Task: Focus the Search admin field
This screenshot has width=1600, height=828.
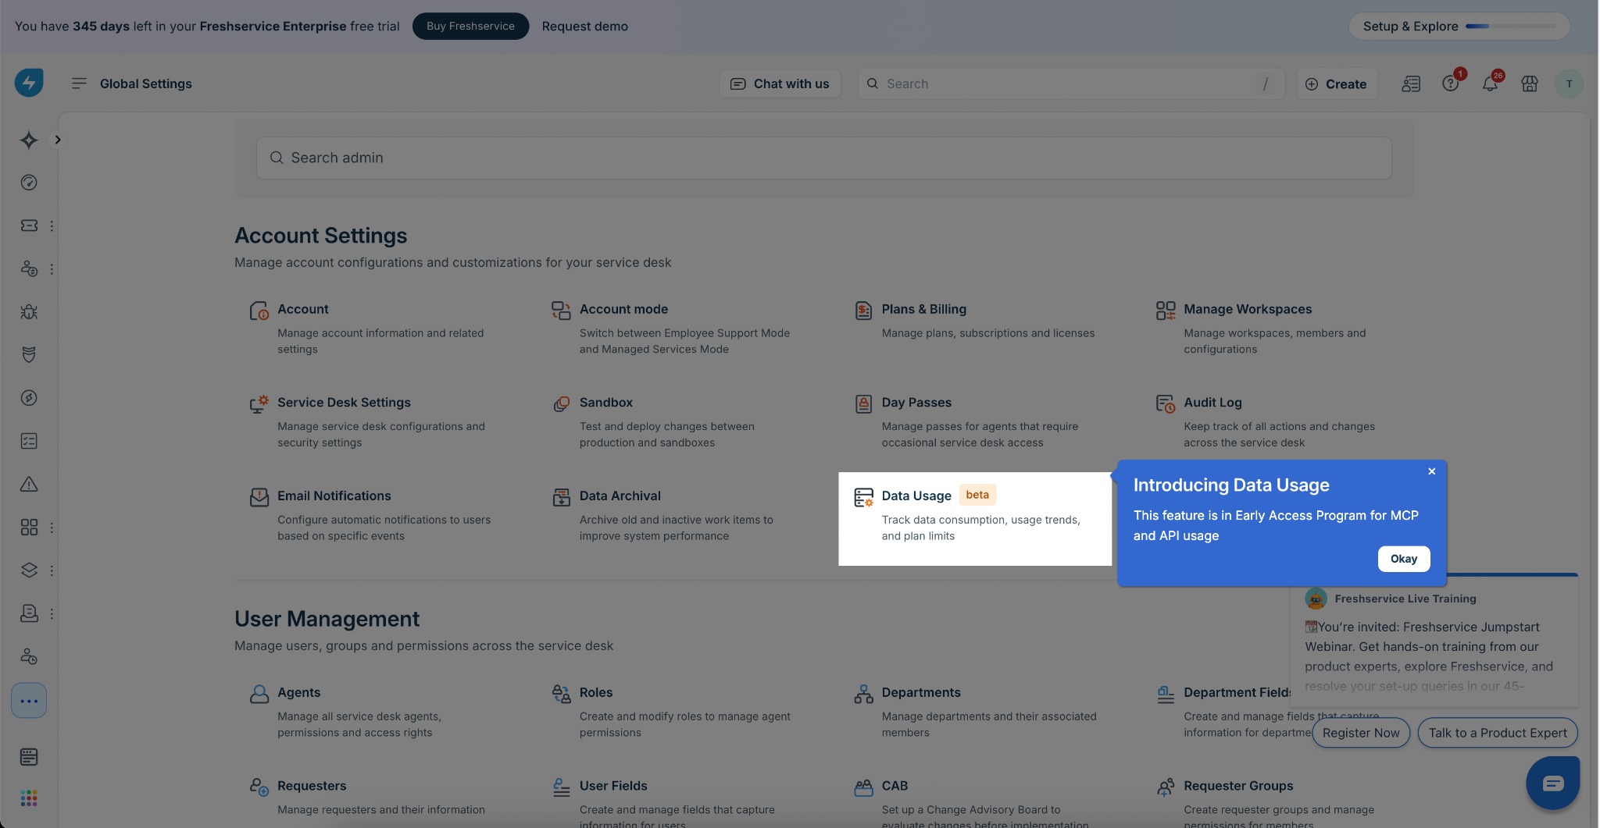Action: [824, 158]
